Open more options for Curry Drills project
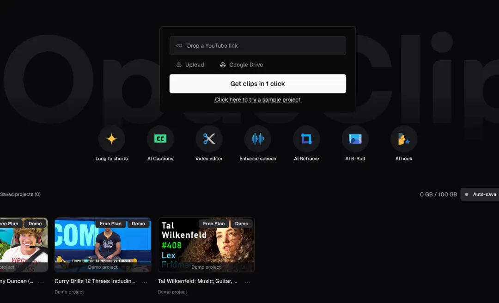Viewport: 499px width, 303px height. click(145, 282)
